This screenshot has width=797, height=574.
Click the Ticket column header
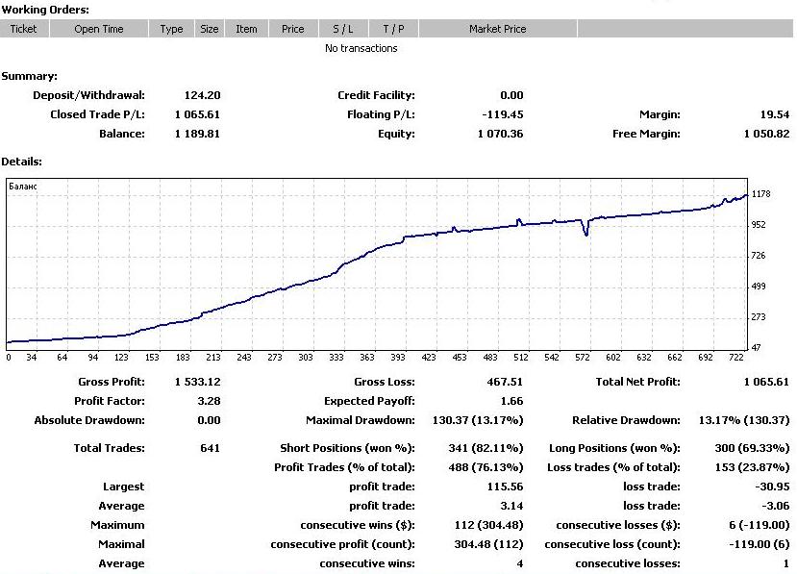24,29
